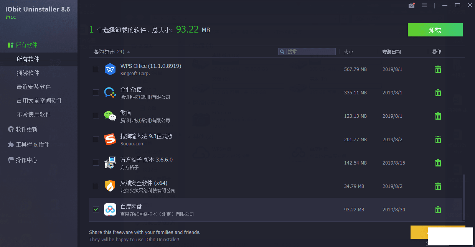Click the 567.79 MB size value
Viewport: 475px width, 247px height.
pyautogui.click(x=355, y=69)
